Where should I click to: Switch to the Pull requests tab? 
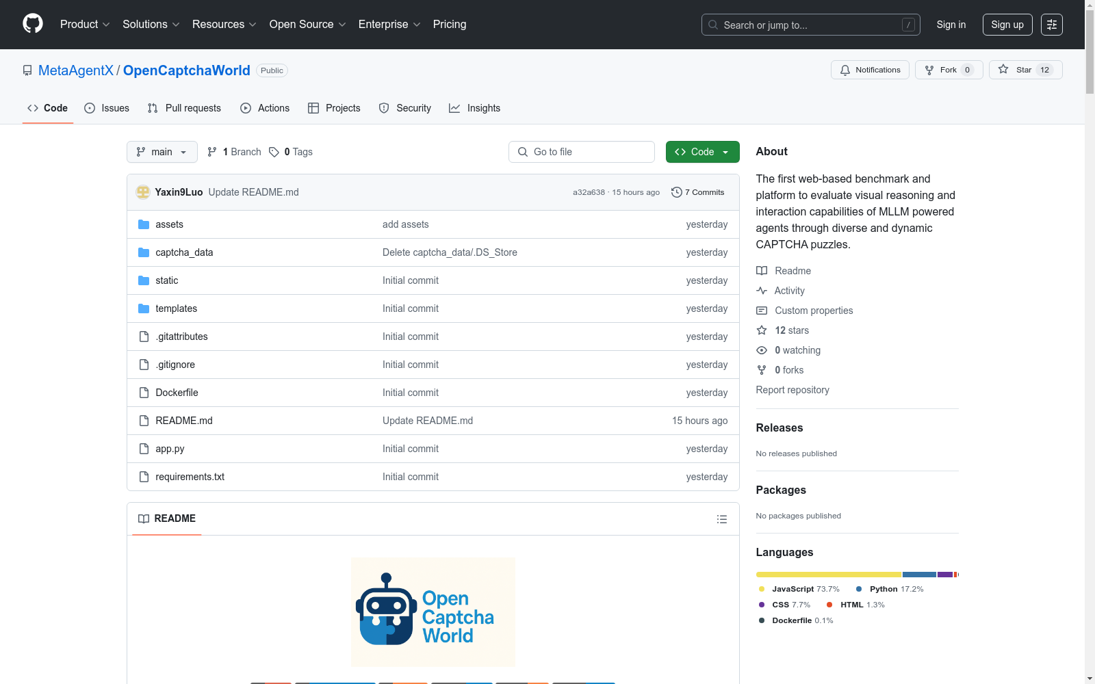click(x=184, y=108)
